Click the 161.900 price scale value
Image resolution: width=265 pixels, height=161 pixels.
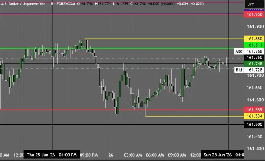[255, 26]
